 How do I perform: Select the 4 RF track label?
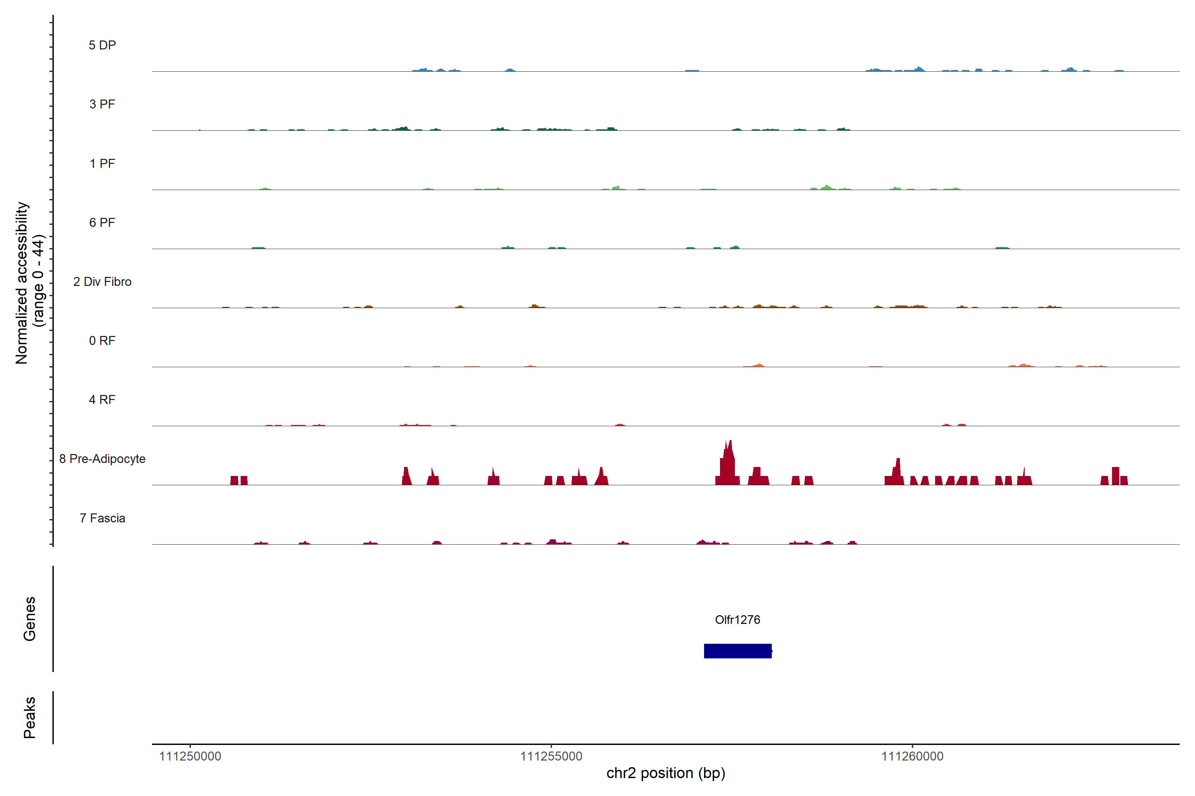tap(102, 400)
